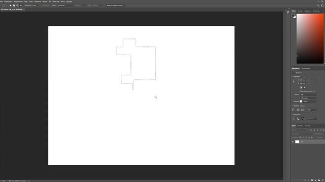This screenshot has height=182, width=325.
Task: Pick a color in the red color field
Action: coord(310,38)
